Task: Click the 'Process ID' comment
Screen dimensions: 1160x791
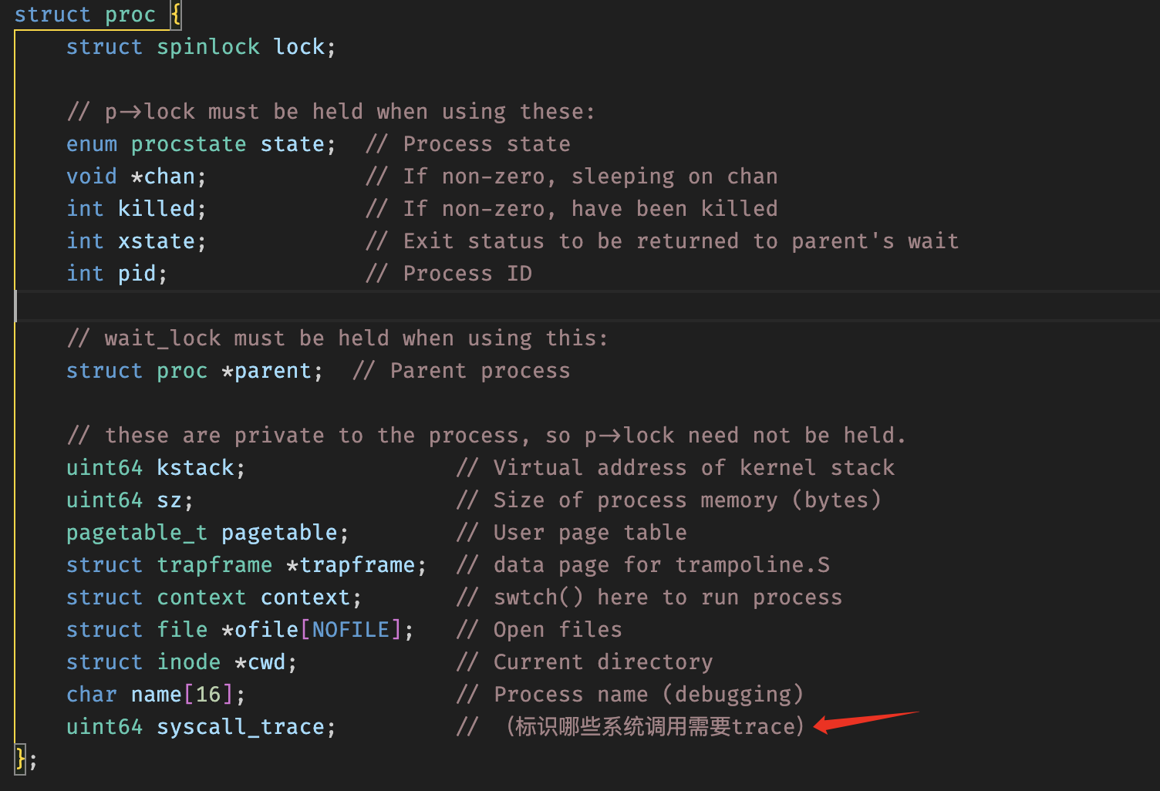Action: click(467, 274)
